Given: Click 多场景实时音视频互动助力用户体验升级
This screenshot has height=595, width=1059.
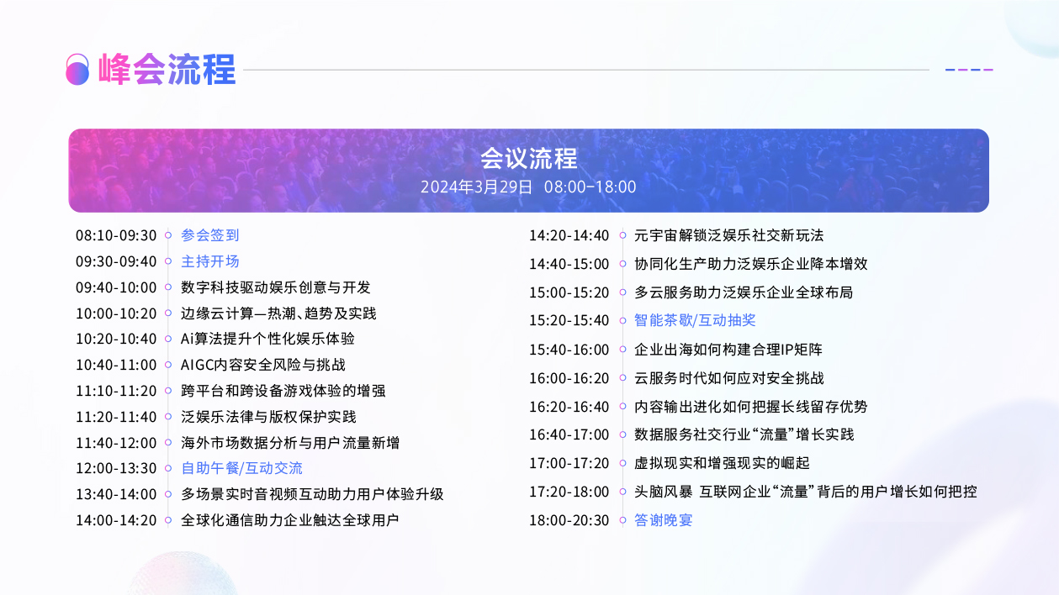Looking at the screenshot, I should [312, 494].
